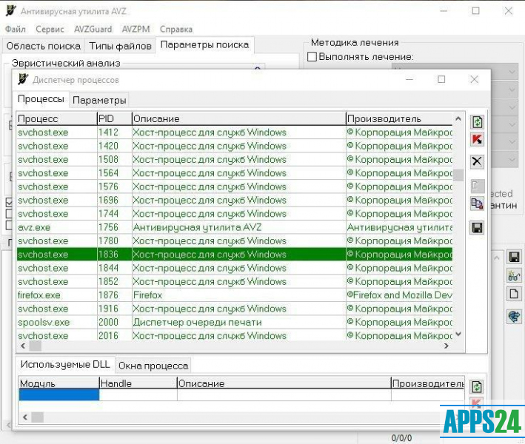This screenshot has height=444, width=525.
Task: Select the firefox.exe process row
Action: [x=235, y=295]
